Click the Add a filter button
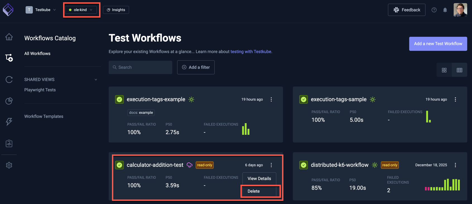Image resolution: width=472 pixels, height=204 pixels. [196, 67]
